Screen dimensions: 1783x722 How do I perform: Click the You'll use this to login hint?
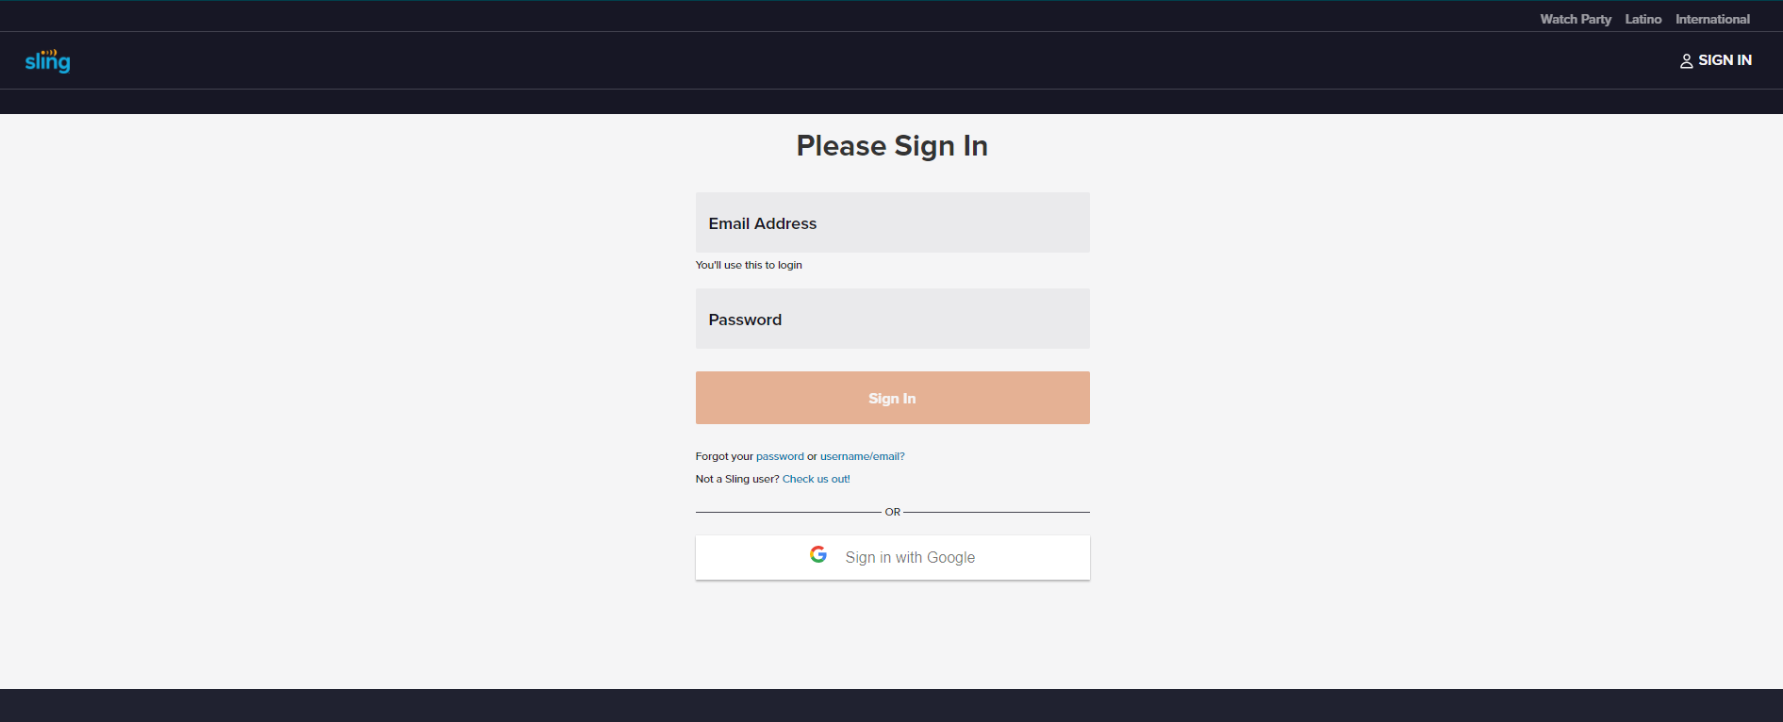point(749,265)
